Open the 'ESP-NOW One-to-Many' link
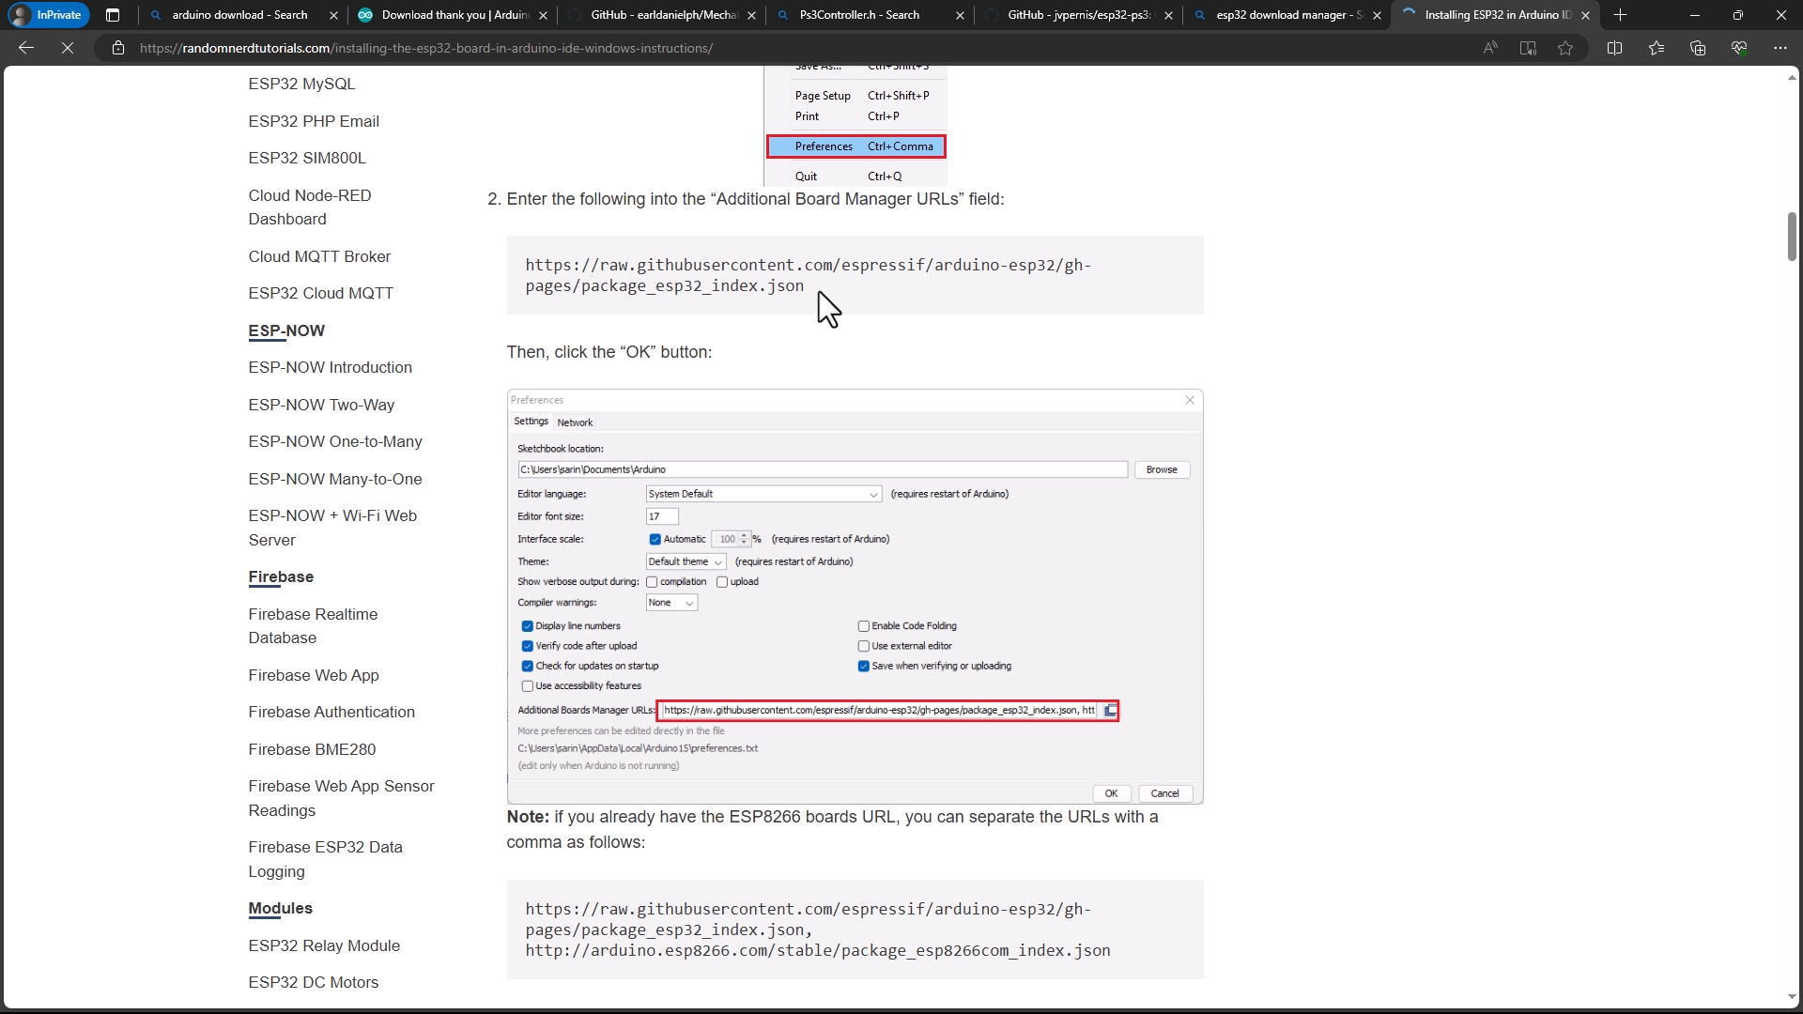Image resolution: width=1803 pixels, height=1014 pixels. (335, 441)
